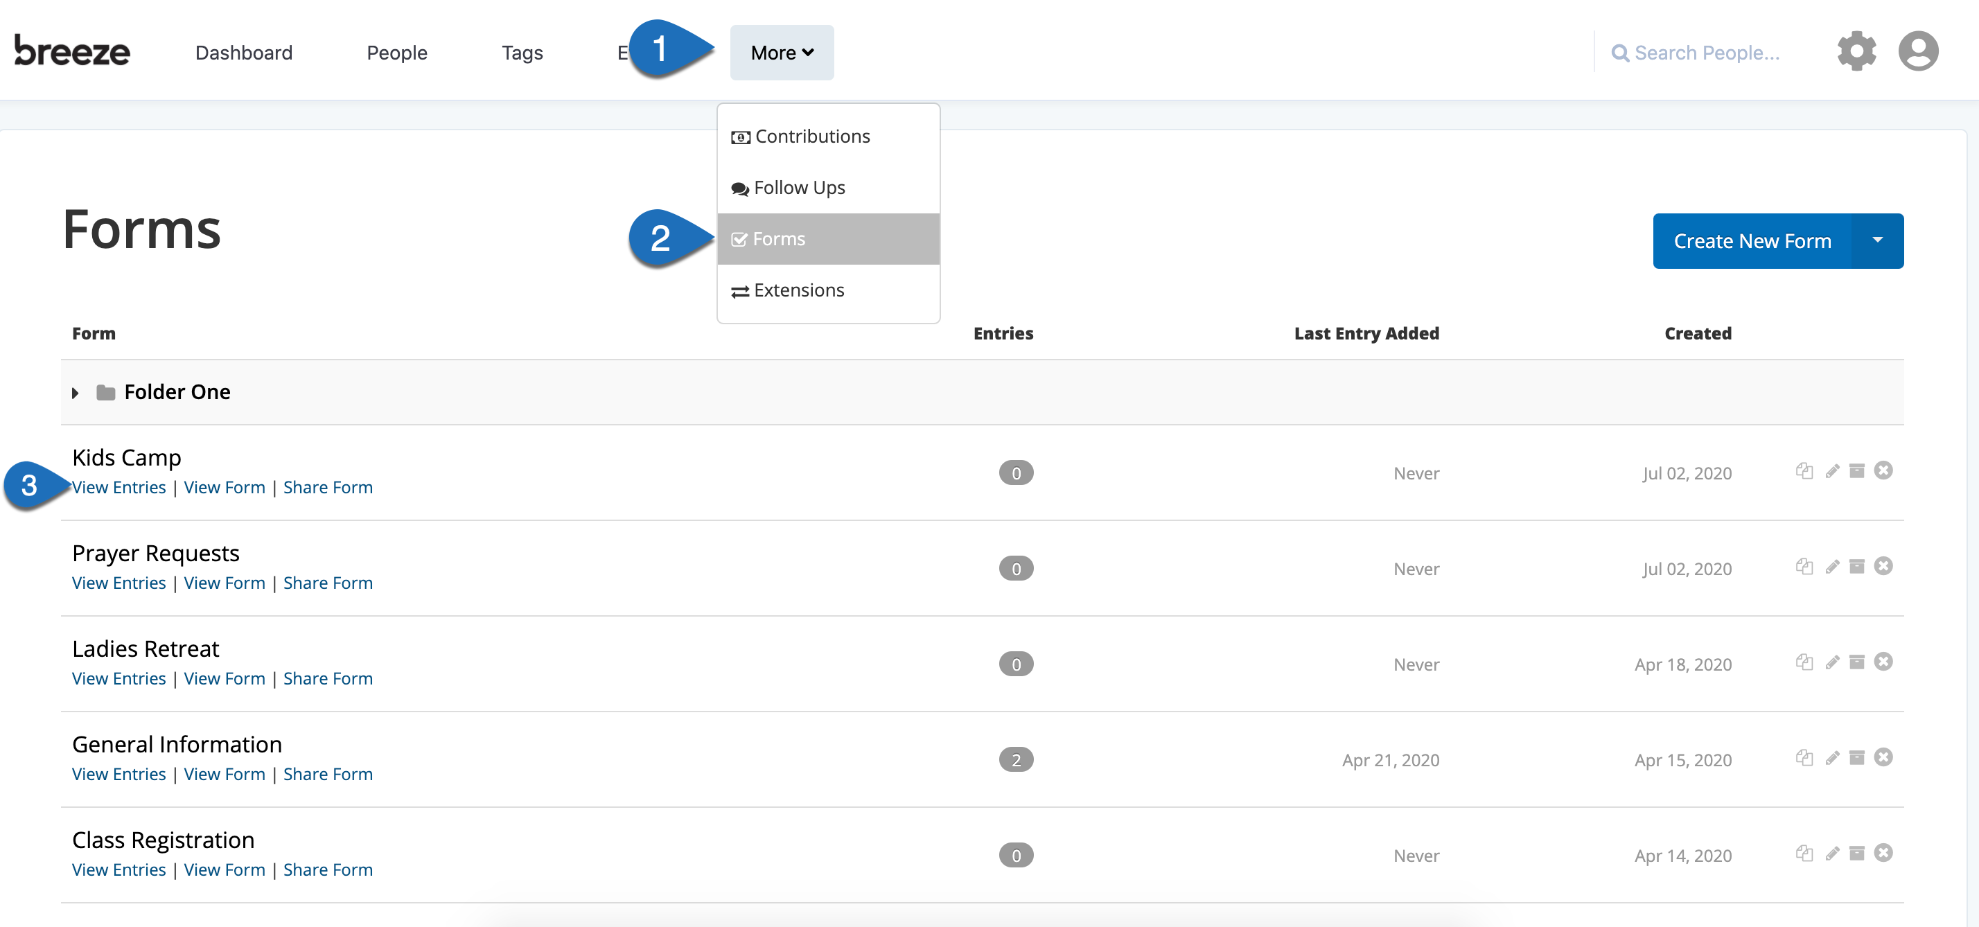Click the General Information form title
This screenshot has width=1979, height=927.
point(177,744)
